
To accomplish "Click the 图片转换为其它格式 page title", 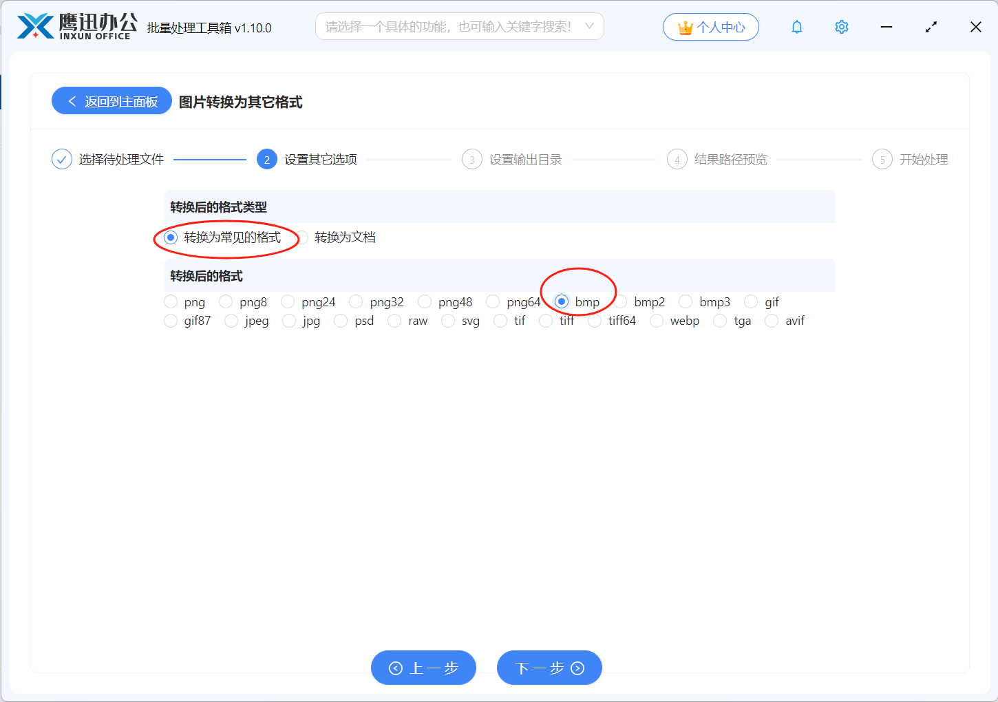I will click(241, 102).
